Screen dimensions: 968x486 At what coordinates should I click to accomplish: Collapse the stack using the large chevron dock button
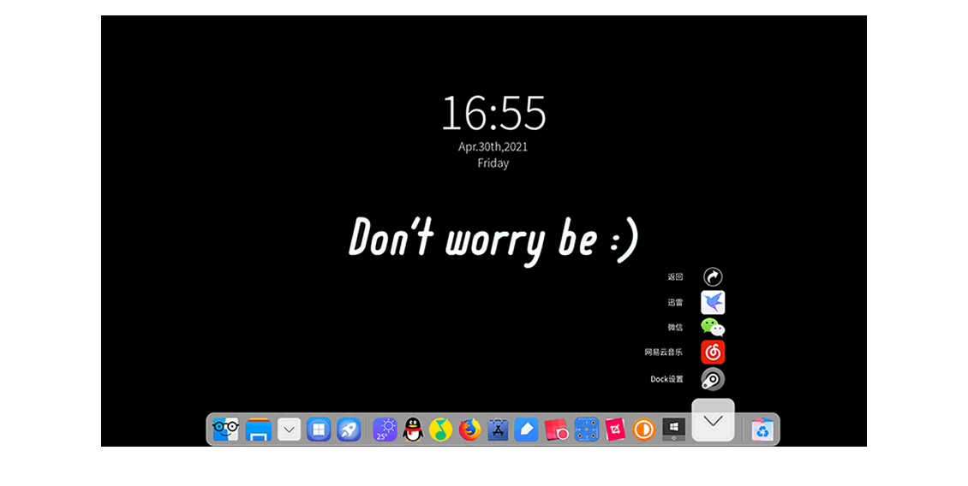coord(713,421)
